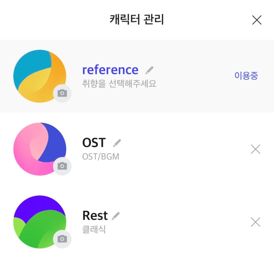This screenshot has width=274, height=280.
Task: Tap the 취향을 선택해주세요 subtitle
Action: pyautogui.click(x=119, y=84)
